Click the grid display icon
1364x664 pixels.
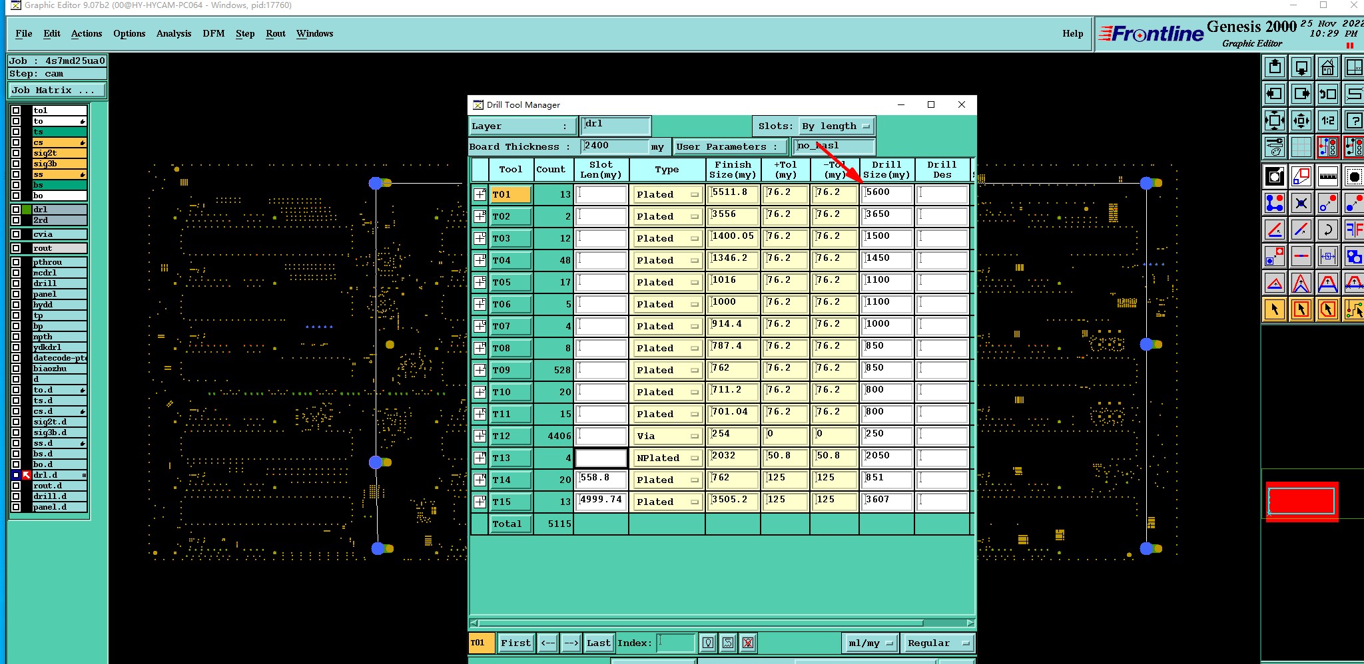pos(1301,146)
